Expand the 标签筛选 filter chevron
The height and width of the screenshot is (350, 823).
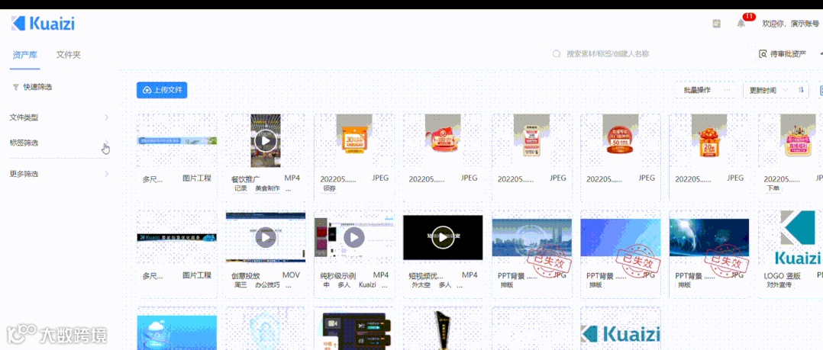tap(107, 143)
